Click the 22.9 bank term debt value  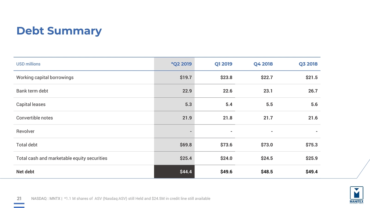click(x=187, y=91)
